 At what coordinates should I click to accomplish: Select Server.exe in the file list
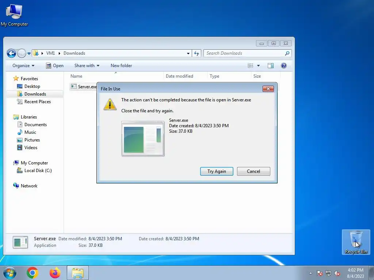point(84,87)
